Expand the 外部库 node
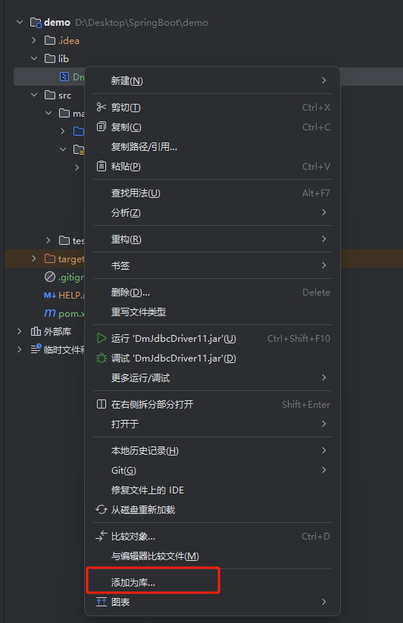This screenshot has height=623, width=403. [20, 331]
